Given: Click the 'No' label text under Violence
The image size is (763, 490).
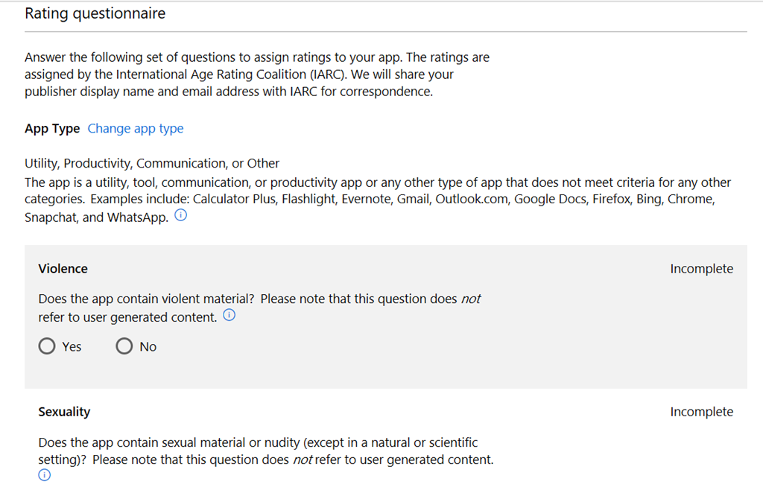Looking at the screenshot, I should point(148,347).
